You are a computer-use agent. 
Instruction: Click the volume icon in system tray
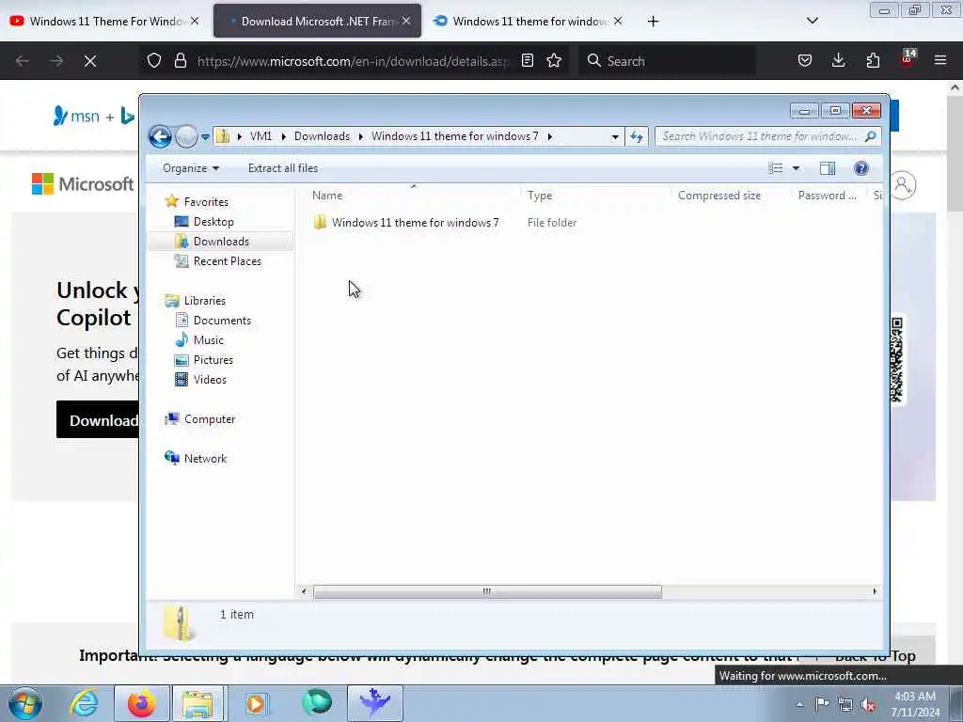(868, 705)
